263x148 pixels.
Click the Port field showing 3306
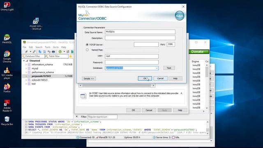(171, 44)
